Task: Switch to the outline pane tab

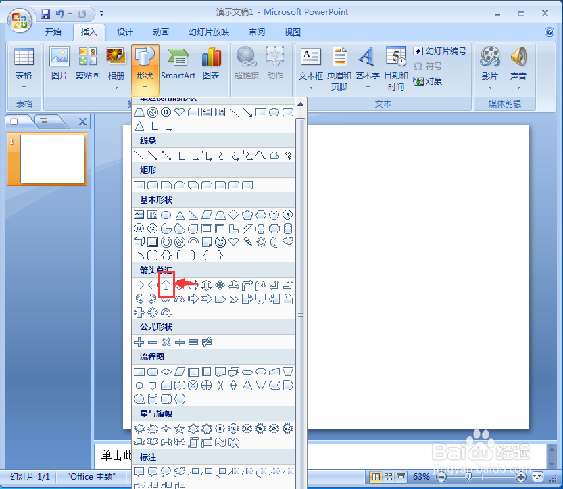Action: [44, 122]
